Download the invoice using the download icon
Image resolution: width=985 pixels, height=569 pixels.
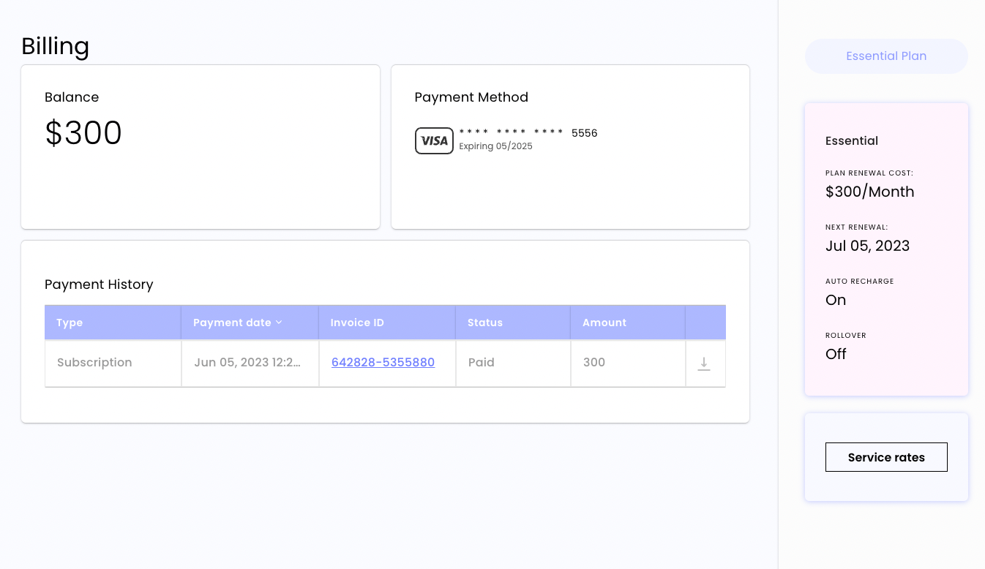pos(704,363)
